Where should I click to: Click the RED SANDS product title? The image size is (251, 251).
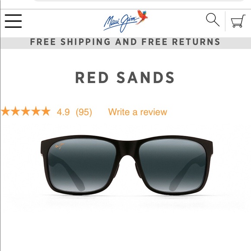[125, 77]
